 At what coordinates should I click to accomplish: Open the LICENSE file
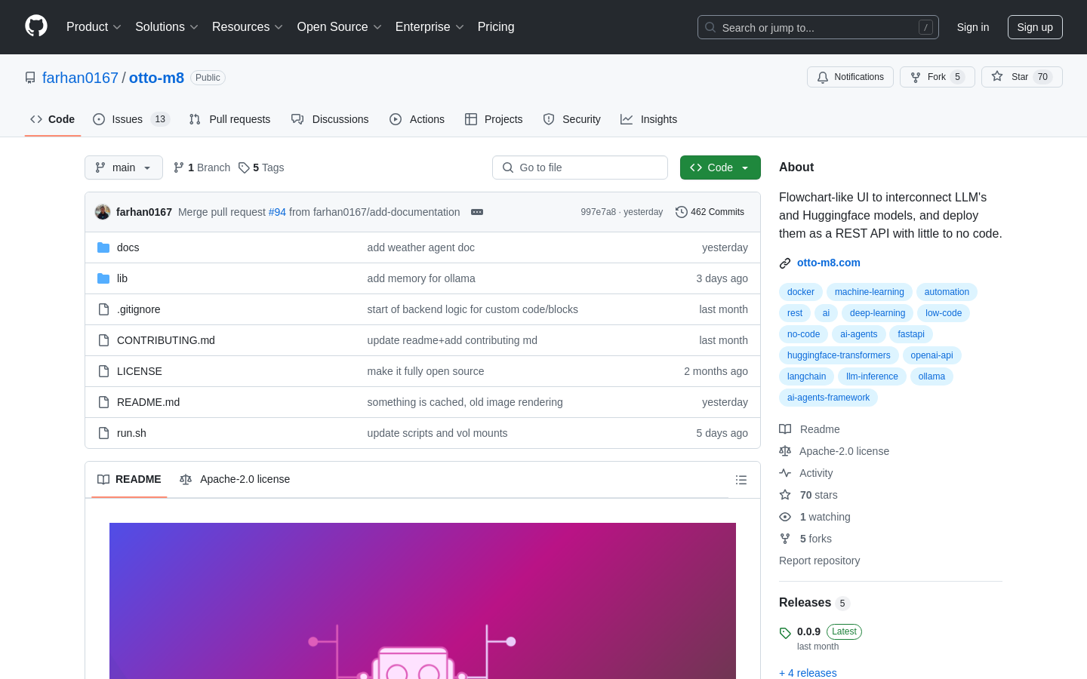tap(140, 371)
